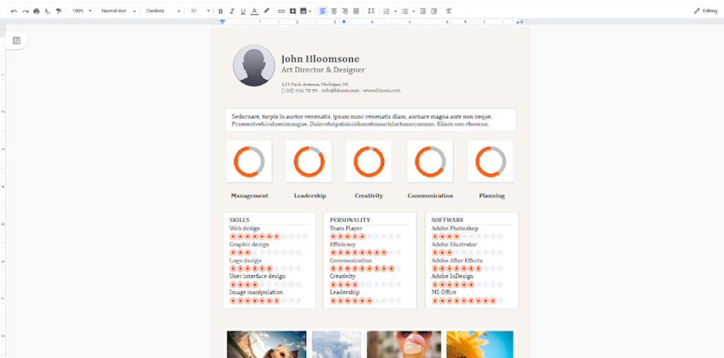Click the Efficiency personality text

click(x=343, y=244)
